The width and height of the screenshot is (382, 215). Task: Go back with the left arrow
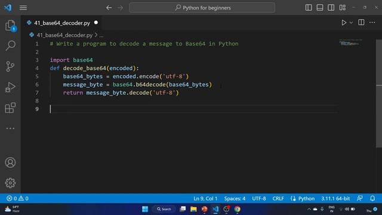point(109,8)
